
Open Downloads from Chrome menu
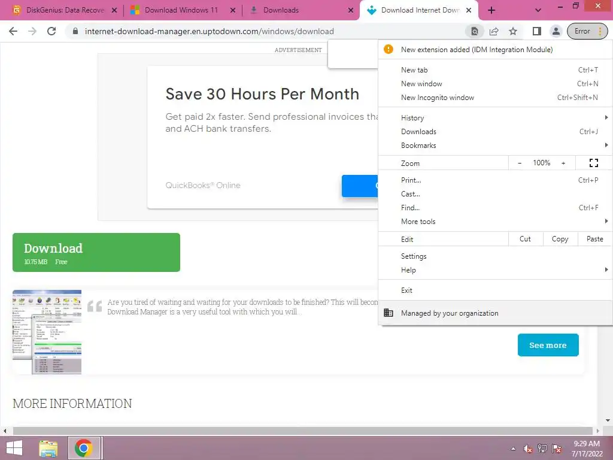[x=495, y=132]
